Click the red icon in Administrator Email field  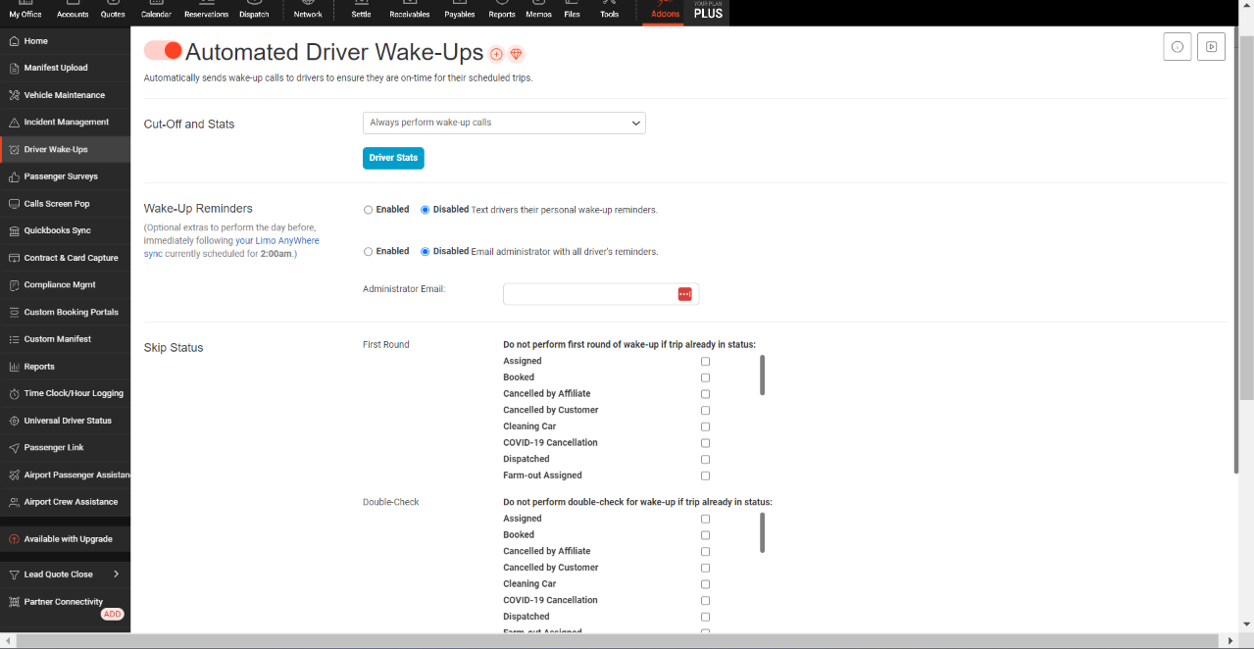click(x=684, y=294)
